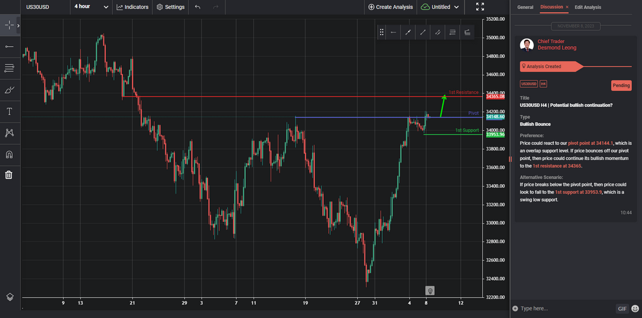Click the Pending status button

621,86
